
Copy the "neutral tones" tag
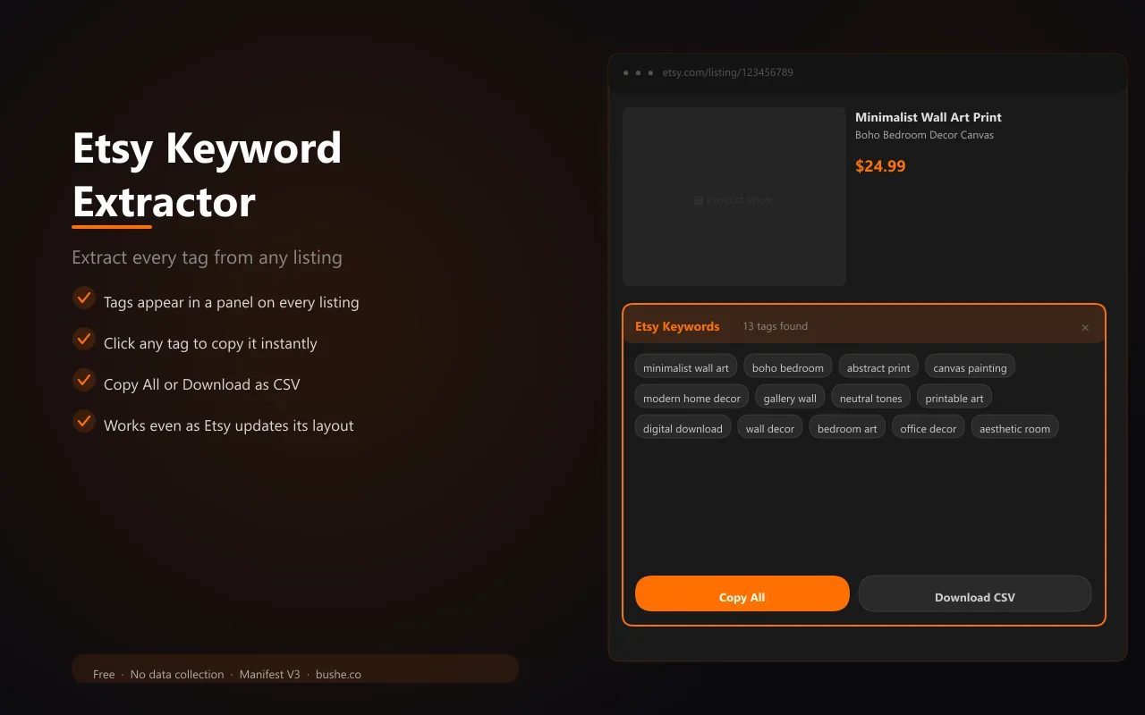pos(871,397)
